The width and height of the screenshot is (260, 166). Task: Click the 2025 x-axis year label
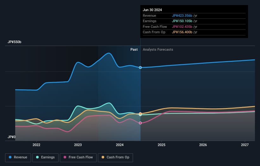[161, 145]
